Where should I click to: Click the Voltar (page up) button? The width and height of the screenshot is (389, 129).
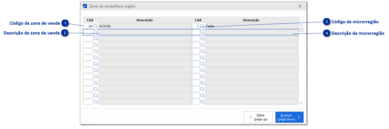258,117
